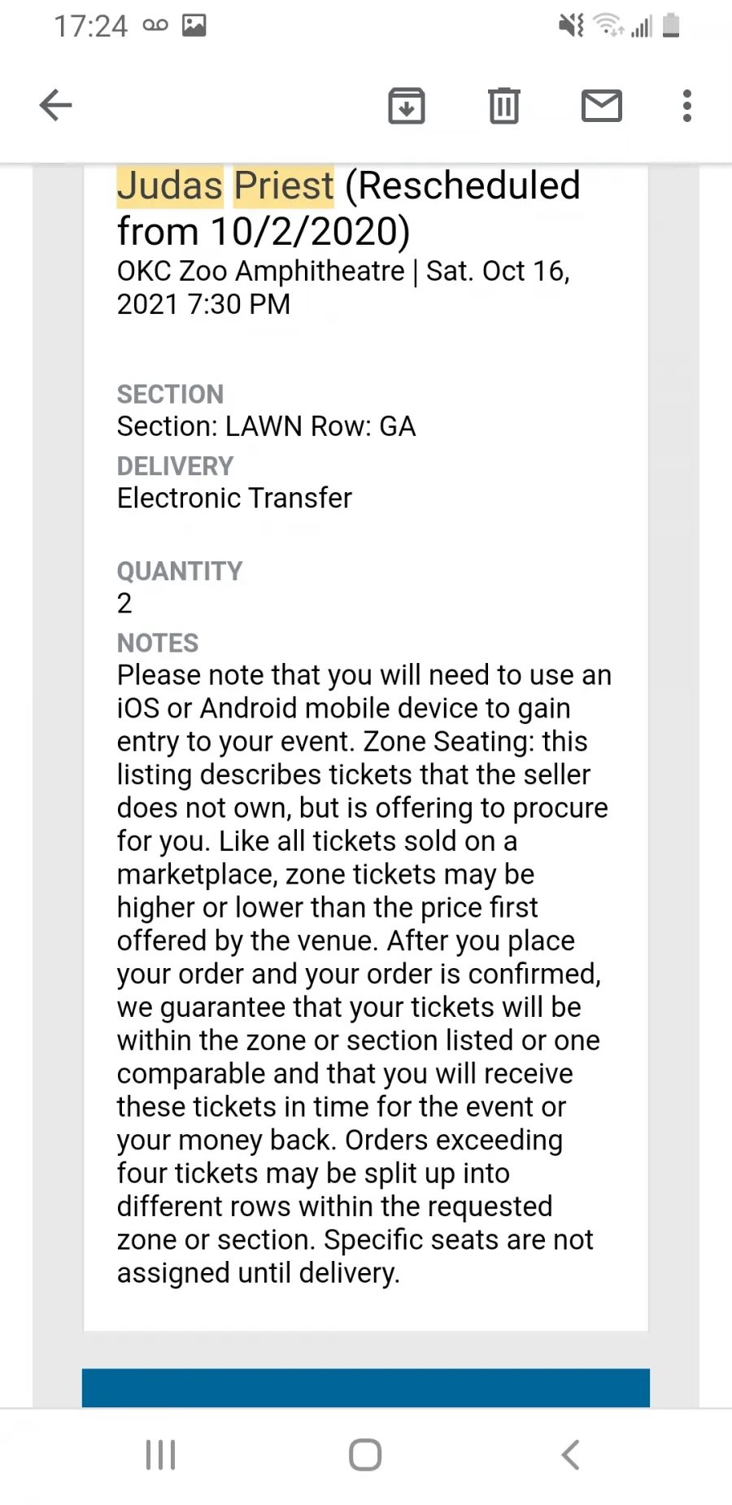Tap the Android navigation back chevron
Viewport: 732px width, 1505px height.
[x=571, y=1455]
